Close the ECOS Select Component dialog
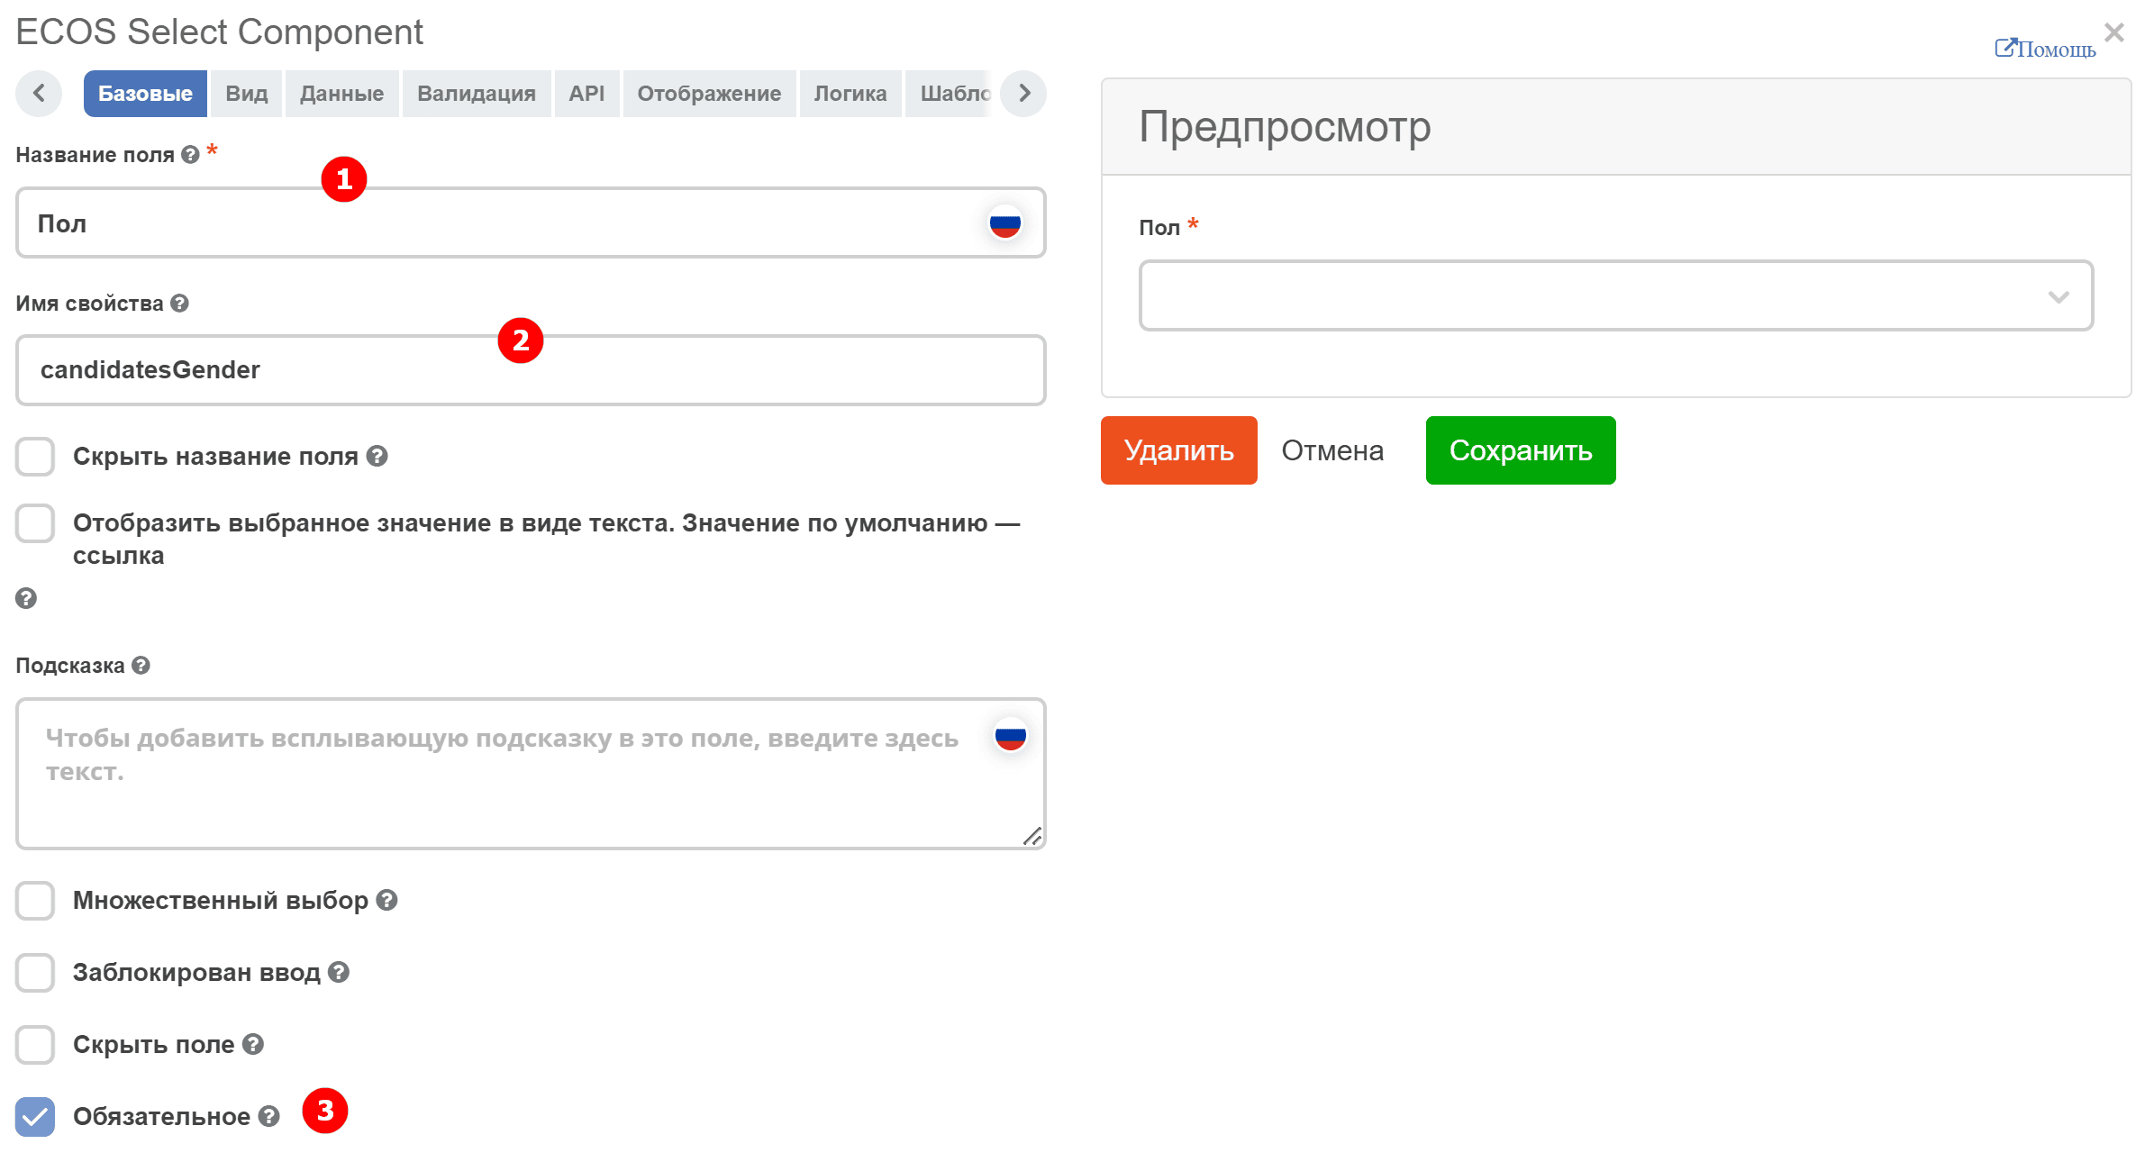 (x=2114, y=32)
